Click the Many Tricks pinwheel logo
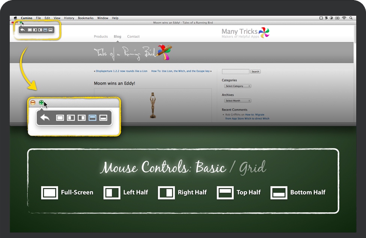 tap(264, 33)
